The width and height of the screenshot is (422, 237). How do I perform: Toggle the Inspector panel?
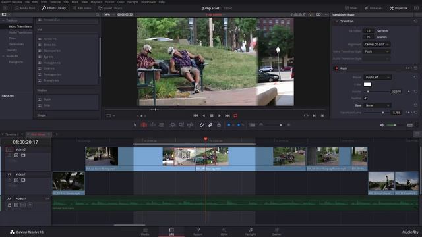398,8
